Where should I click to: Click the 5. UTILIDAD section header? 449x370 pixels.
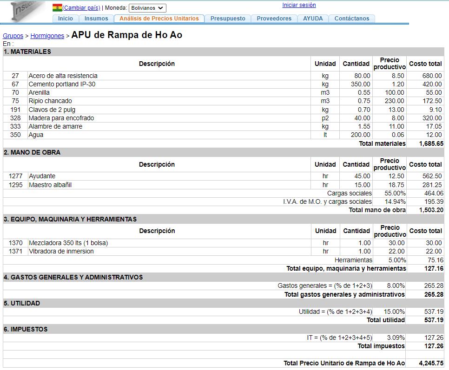(224, 303)
